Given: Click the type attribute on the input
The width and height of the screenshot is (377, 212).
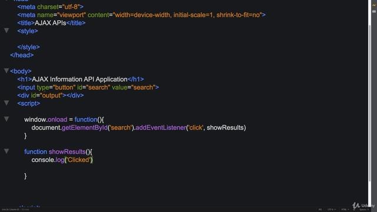Looking at the screenshot, I should [x=43, y=87].
